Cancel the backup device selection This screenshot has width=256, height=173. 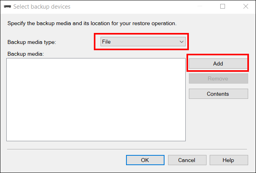tap(187, 160)
